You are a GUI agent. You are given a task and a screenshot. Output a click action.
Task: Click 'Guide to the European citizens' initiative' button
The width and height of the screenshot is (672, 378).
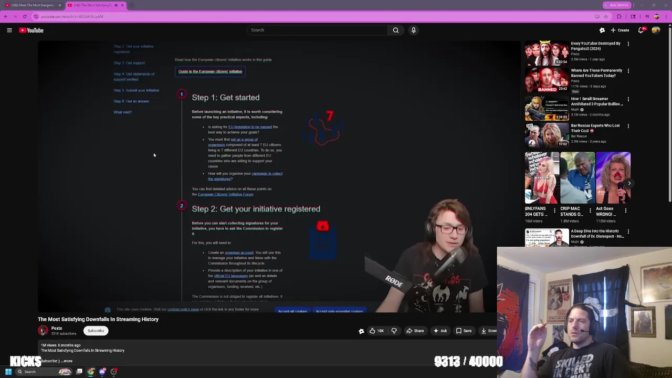(210, 71)
